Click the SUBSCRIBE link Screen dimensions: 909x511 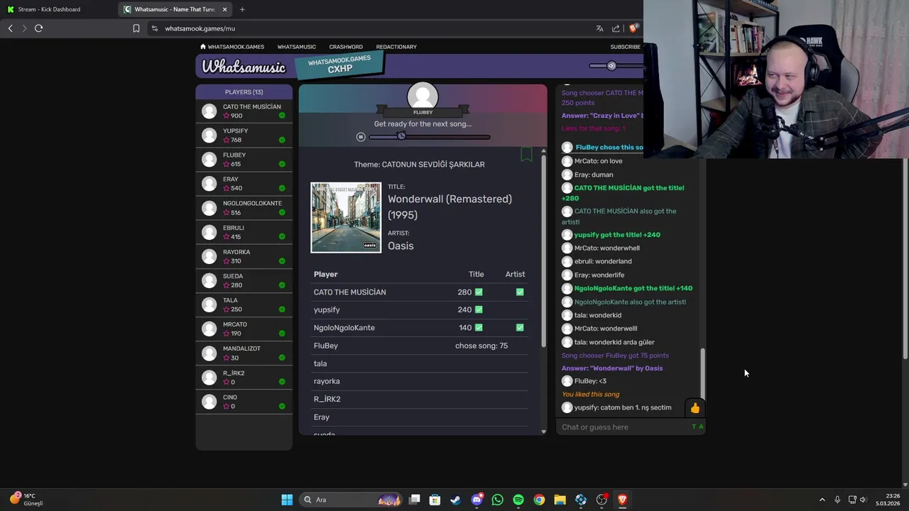tap(625, 47)
